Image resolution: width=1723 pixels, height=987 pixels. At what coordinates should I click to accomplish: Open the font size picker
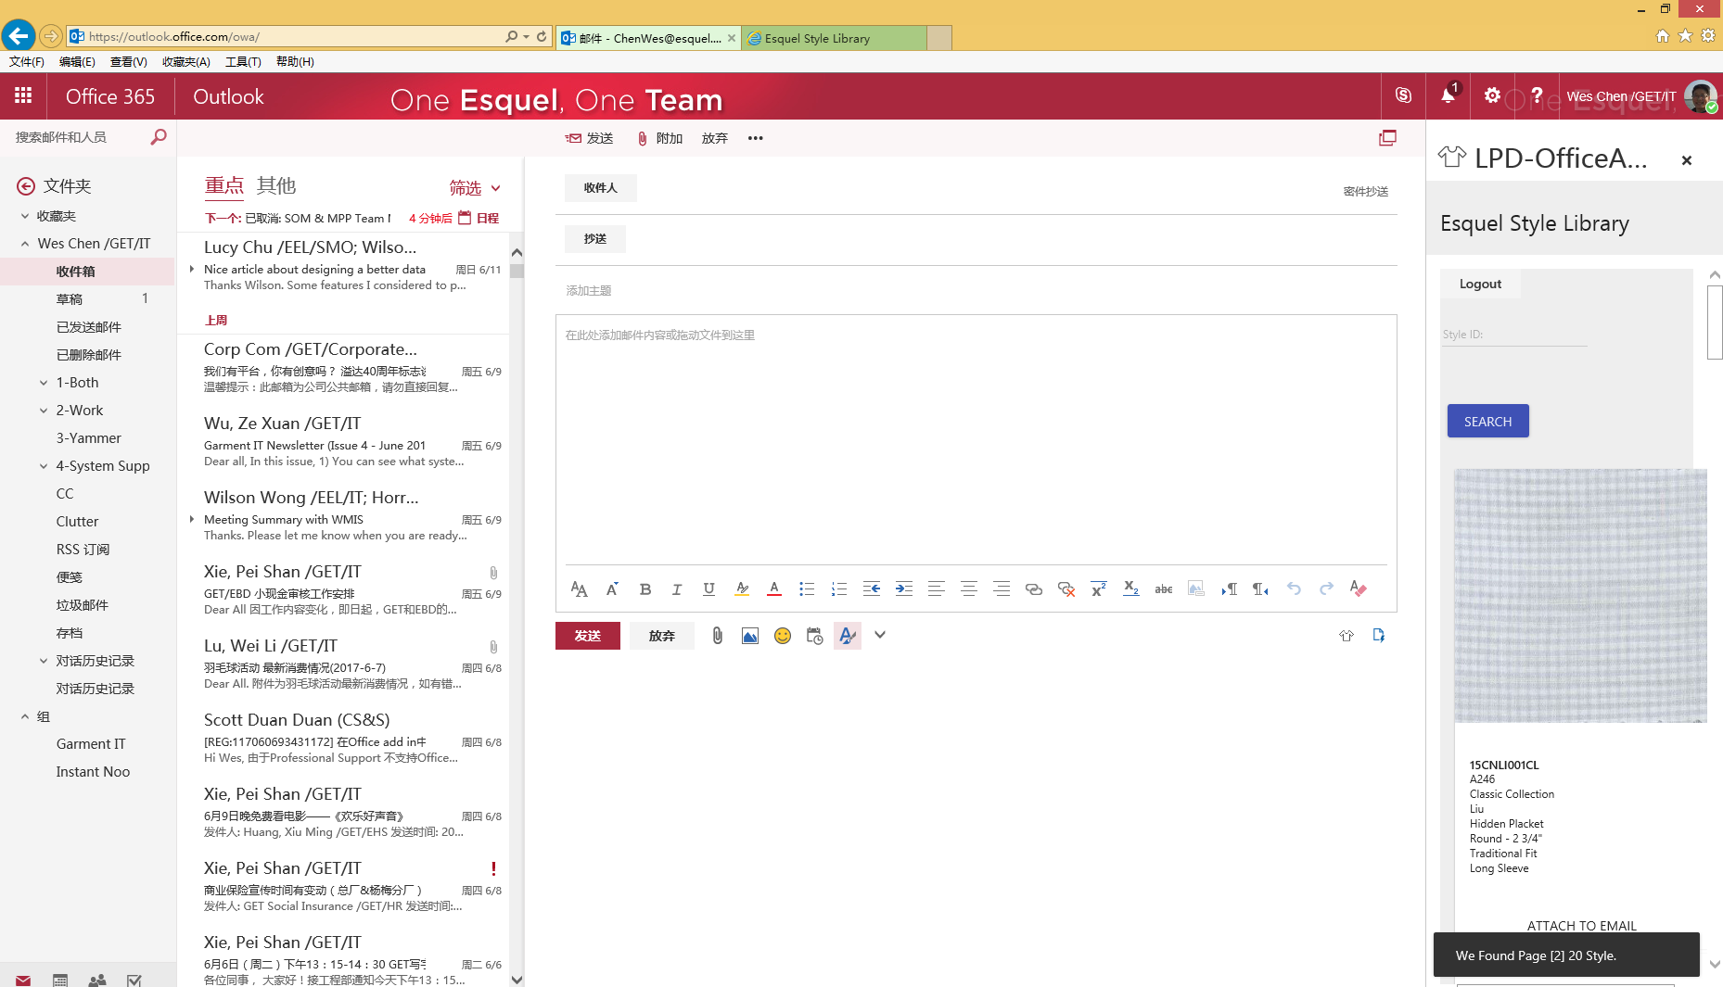612,589
